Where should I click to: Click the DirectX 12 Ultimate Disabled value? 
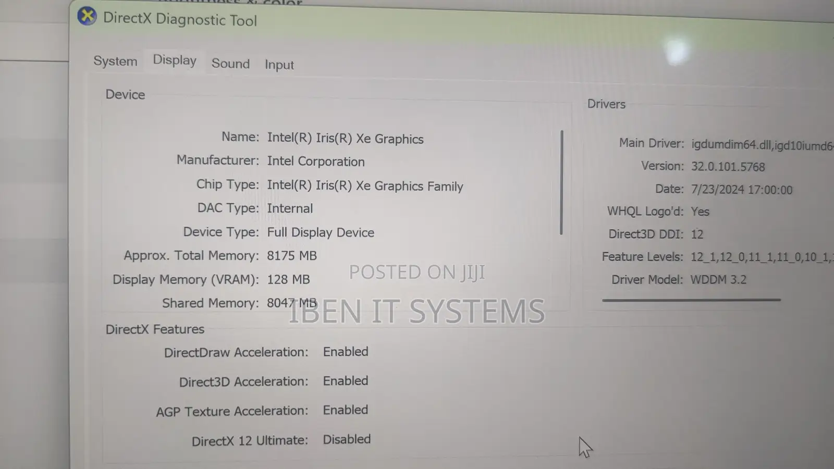pyautogui.click(x=347, y=439)
